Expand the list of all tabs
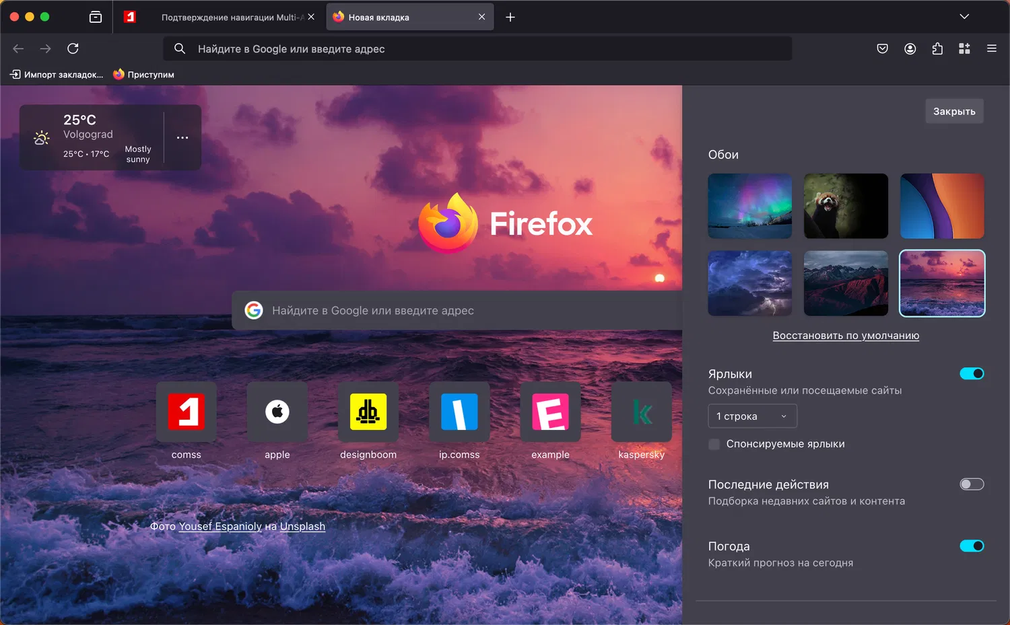This screenshot has width=1010, height=625. click(964, 17)
